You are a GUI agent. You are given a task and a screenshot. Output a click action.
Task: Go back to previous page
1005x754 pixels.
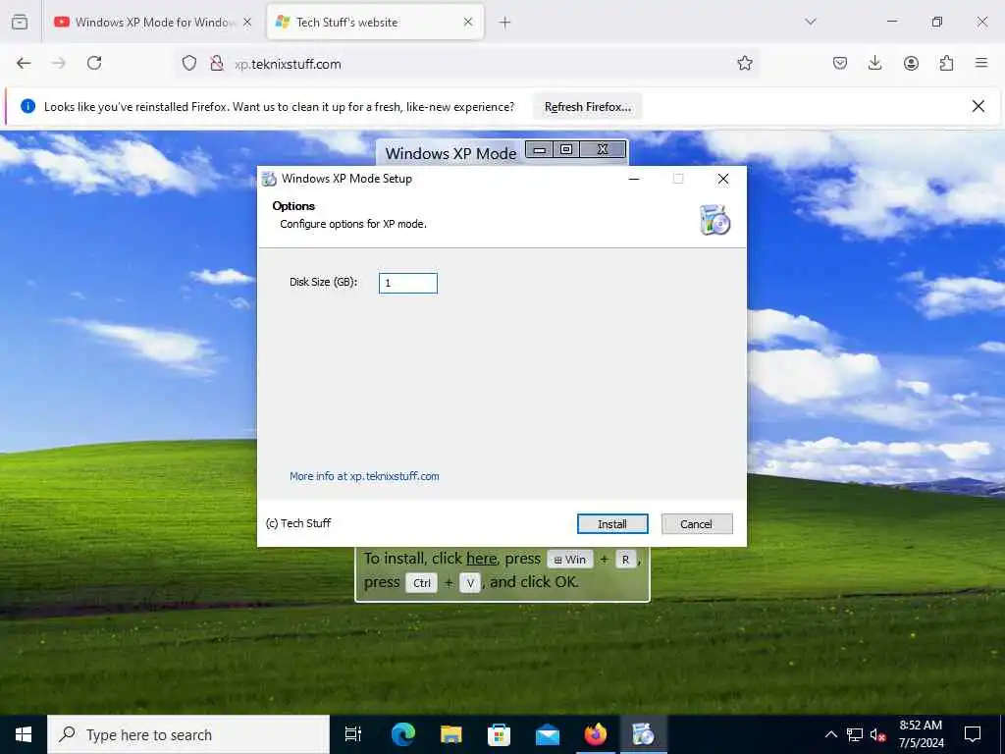click(24, 63)
